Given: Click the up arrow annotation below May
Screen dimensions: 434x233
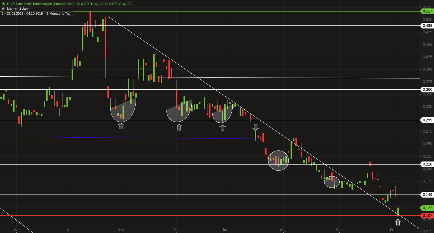Looking at the screenshot, I should [121, 126].
